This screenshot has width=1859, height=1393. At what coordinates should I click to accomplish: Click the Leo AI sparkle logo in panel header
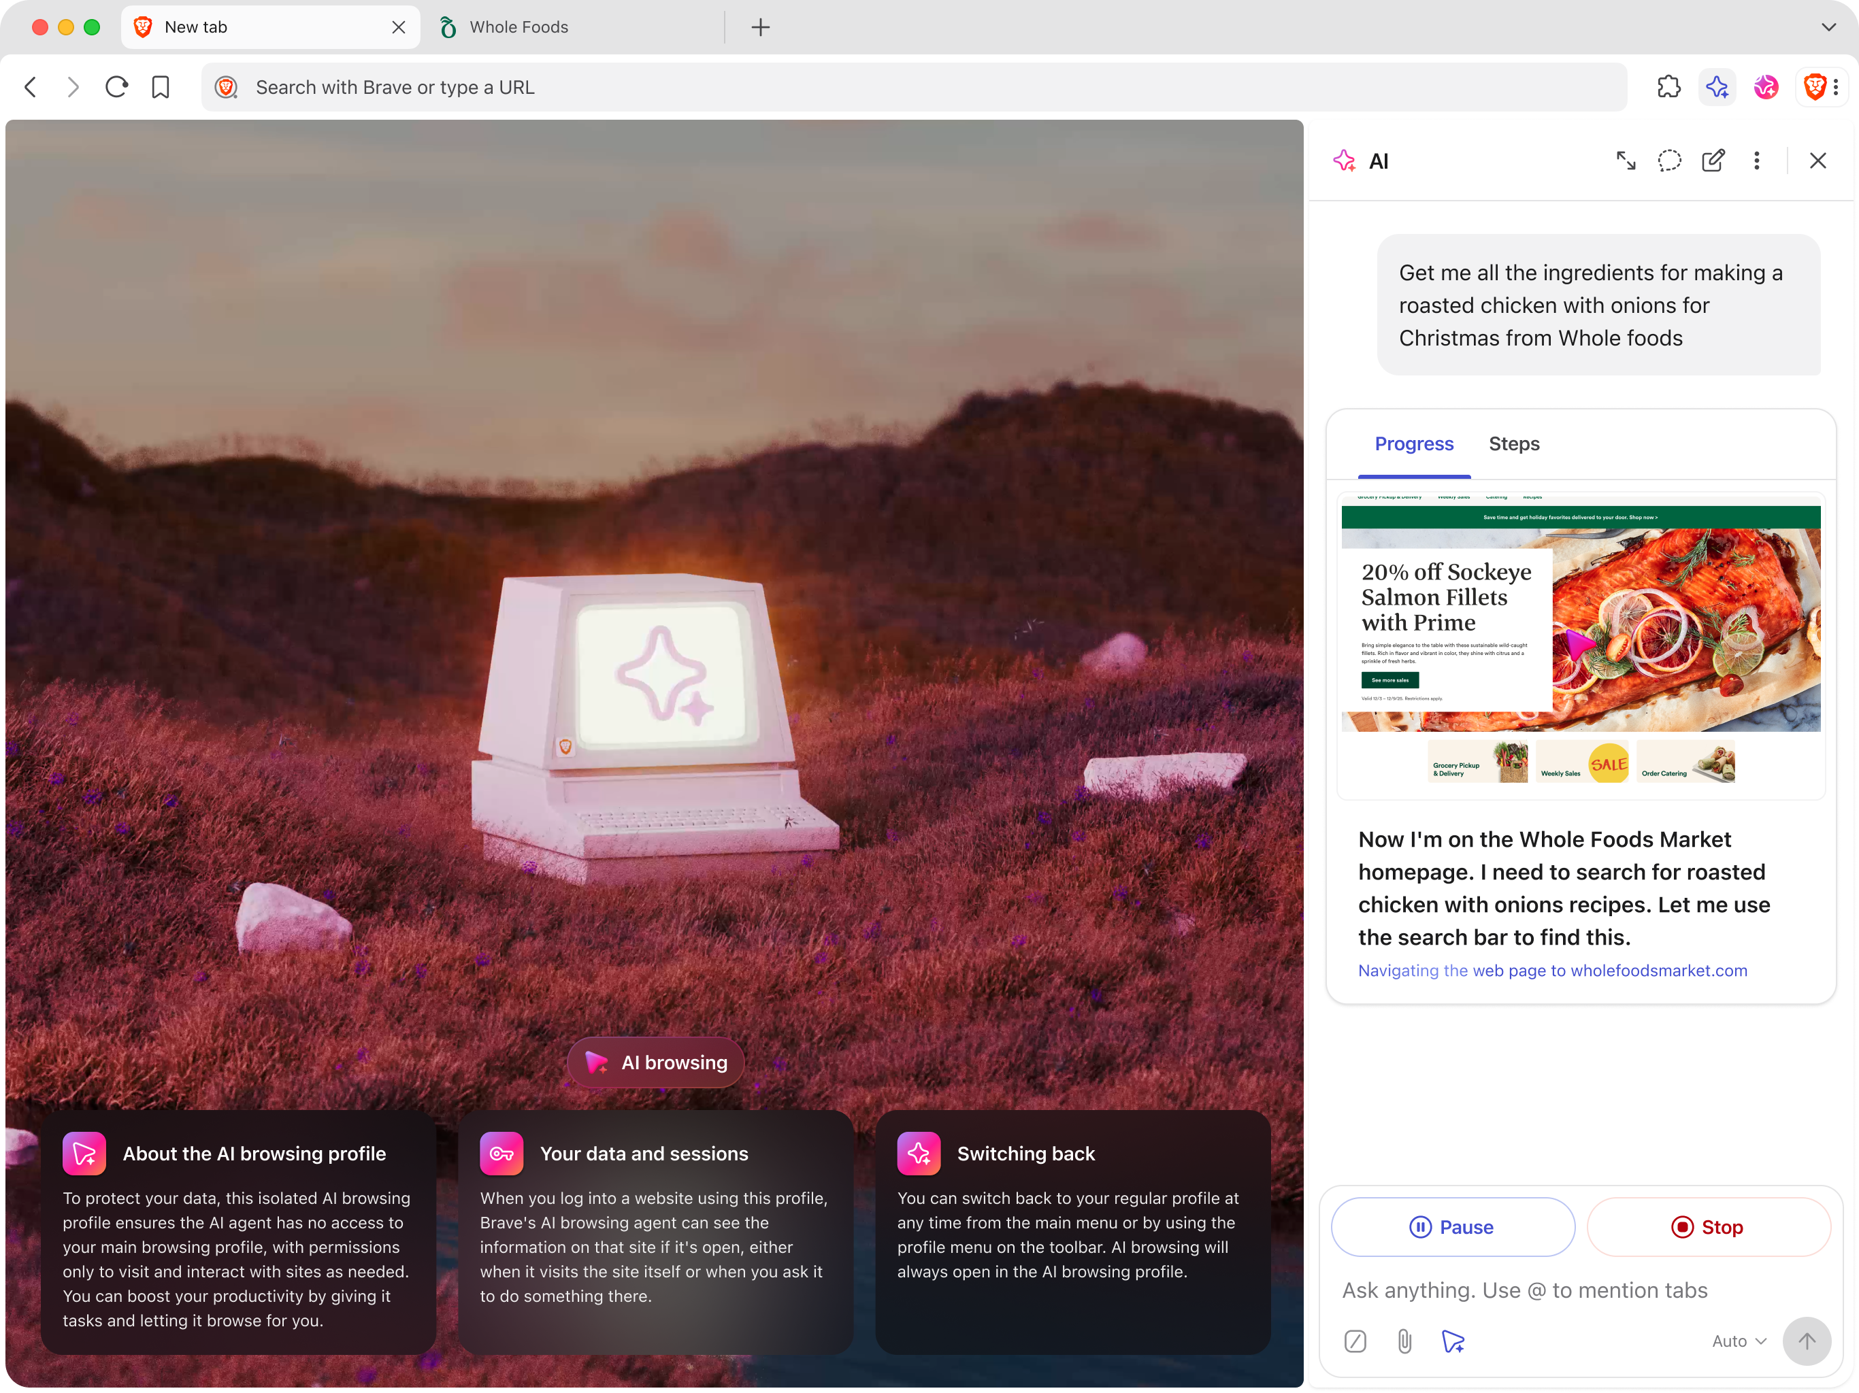(1344, 161)
